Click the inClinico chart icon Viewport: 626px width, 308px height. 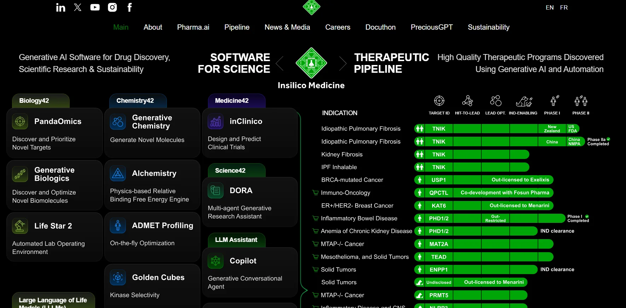tap(216, 122)
